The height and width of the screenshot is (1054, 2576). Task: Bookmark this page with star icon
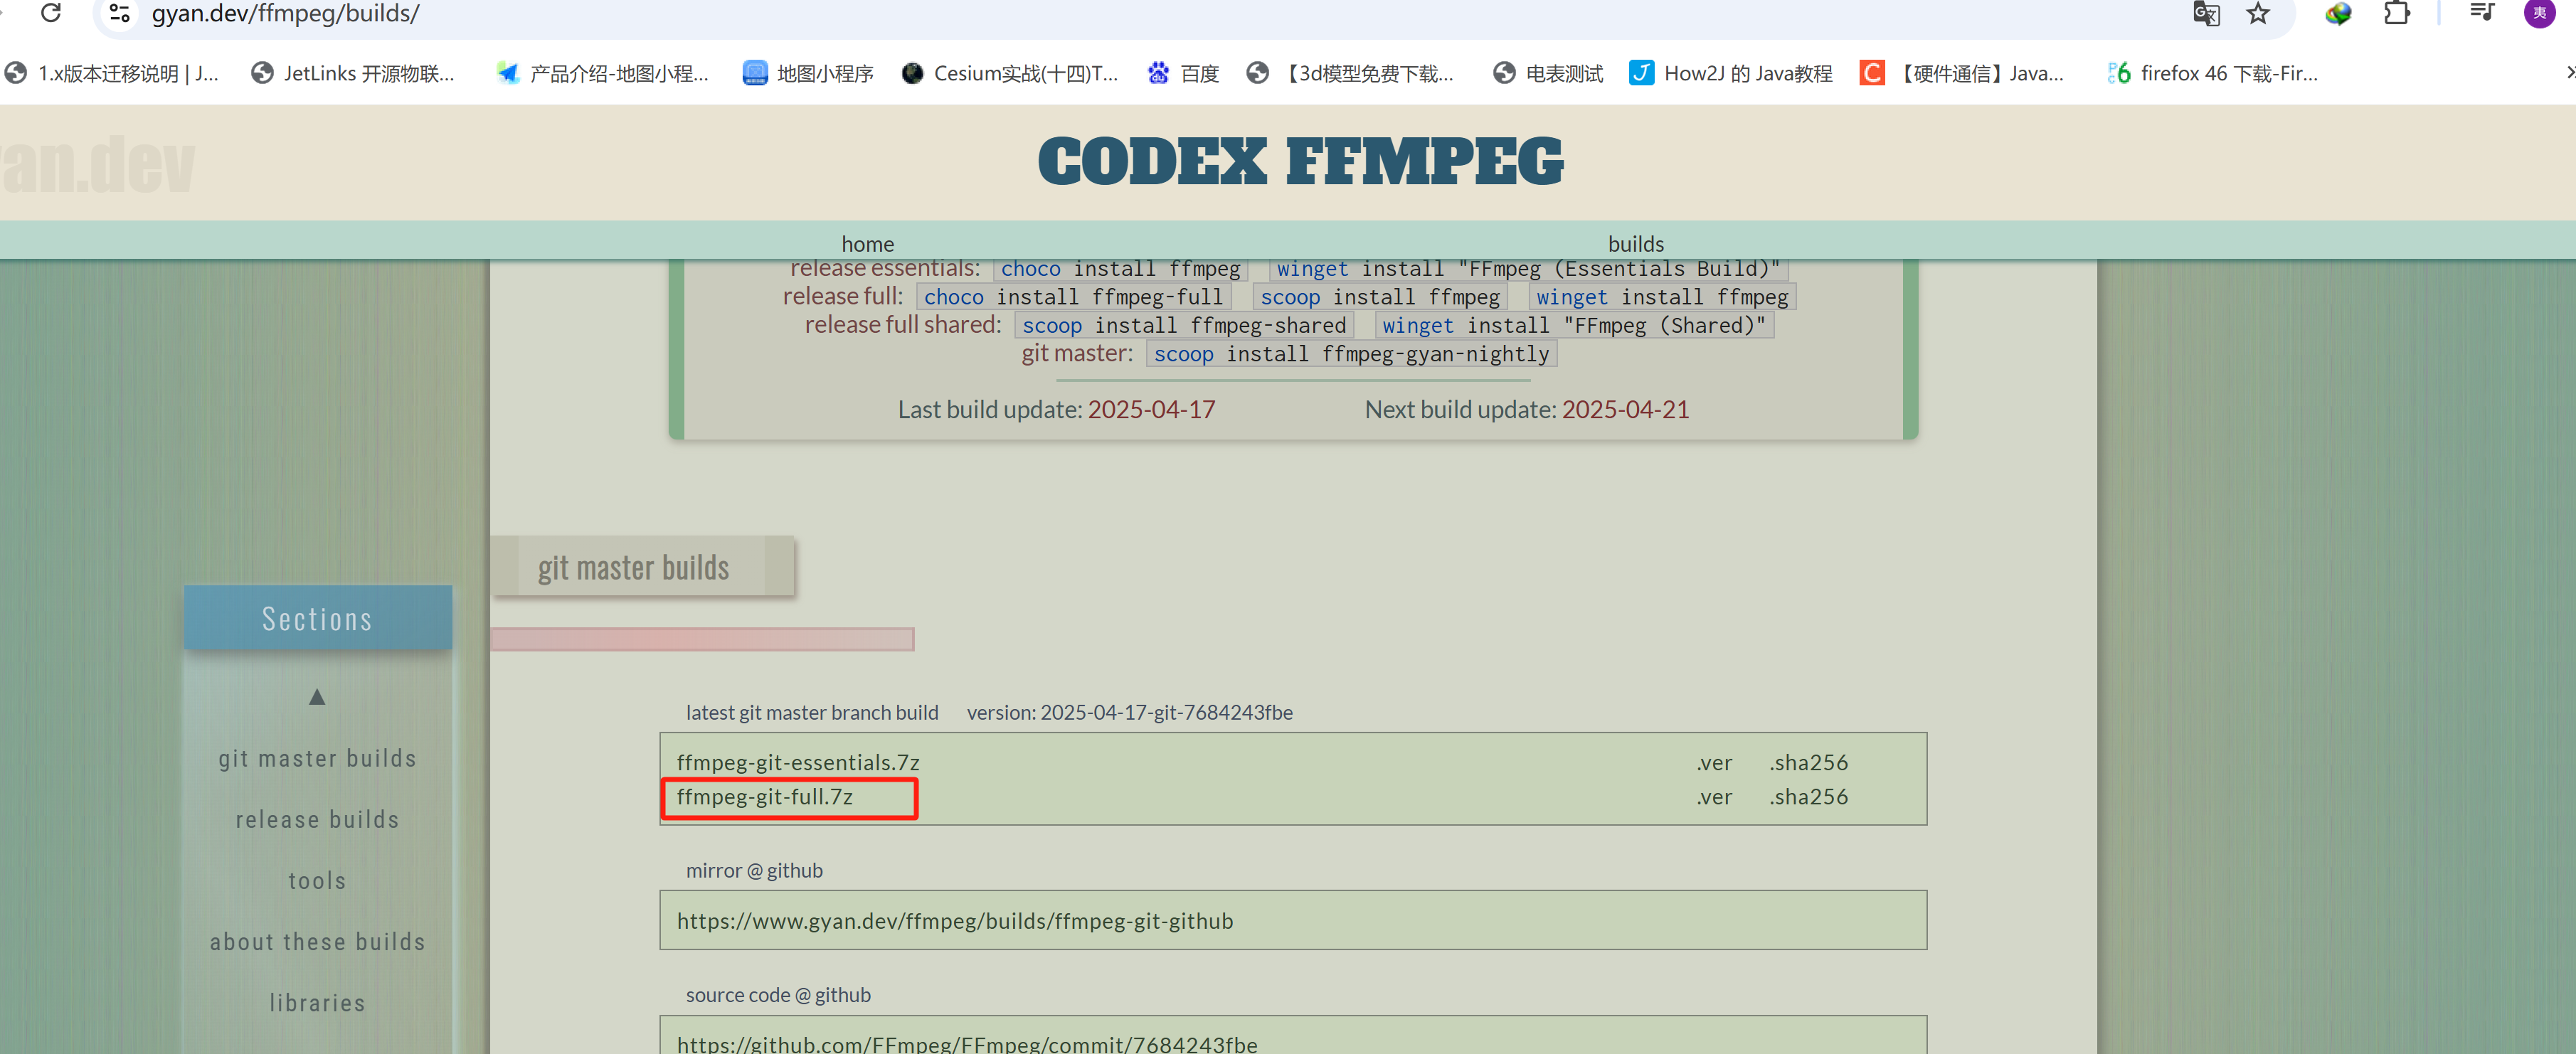coord(2257,13)
